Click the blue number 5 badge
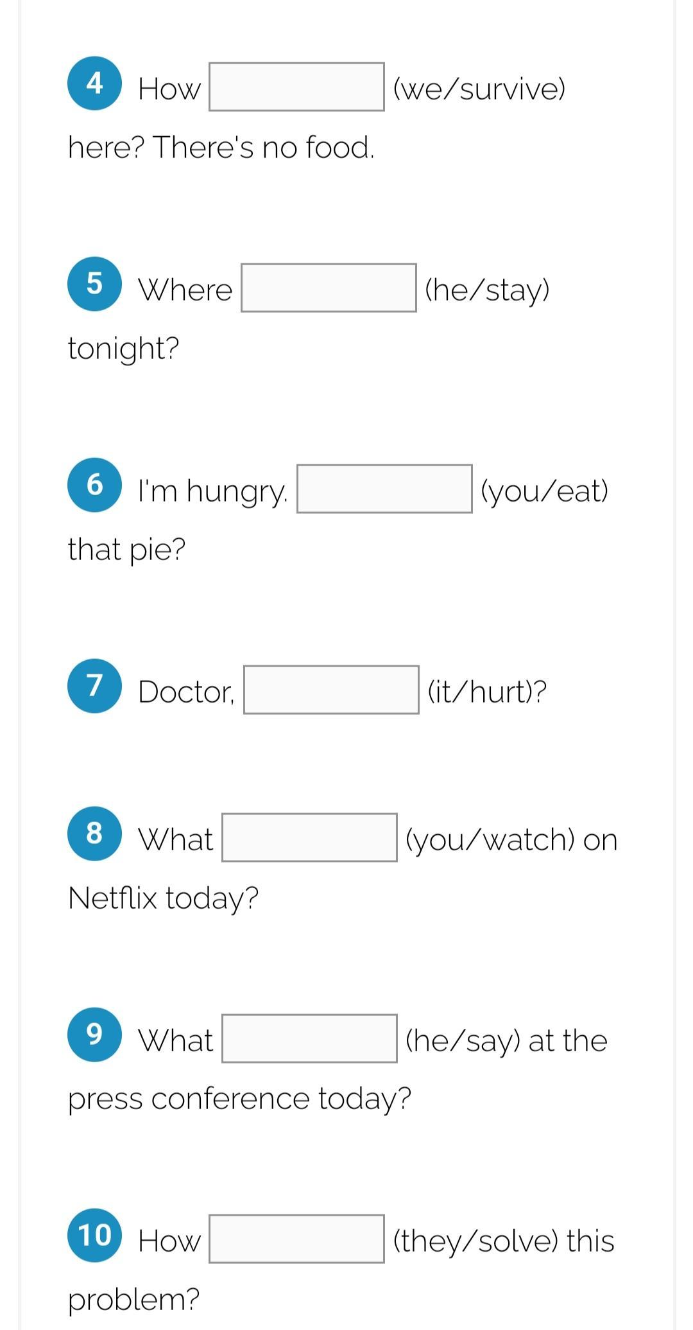Viewport: 693px width, 1330px height. click(x=94, y=284)
